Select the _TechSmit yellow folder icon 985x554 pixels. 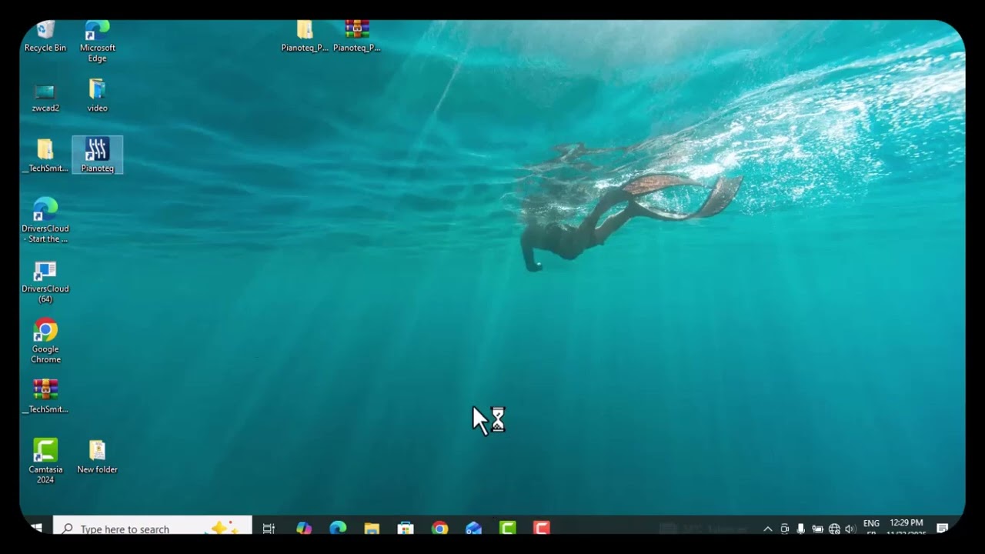tap(45, 155)
